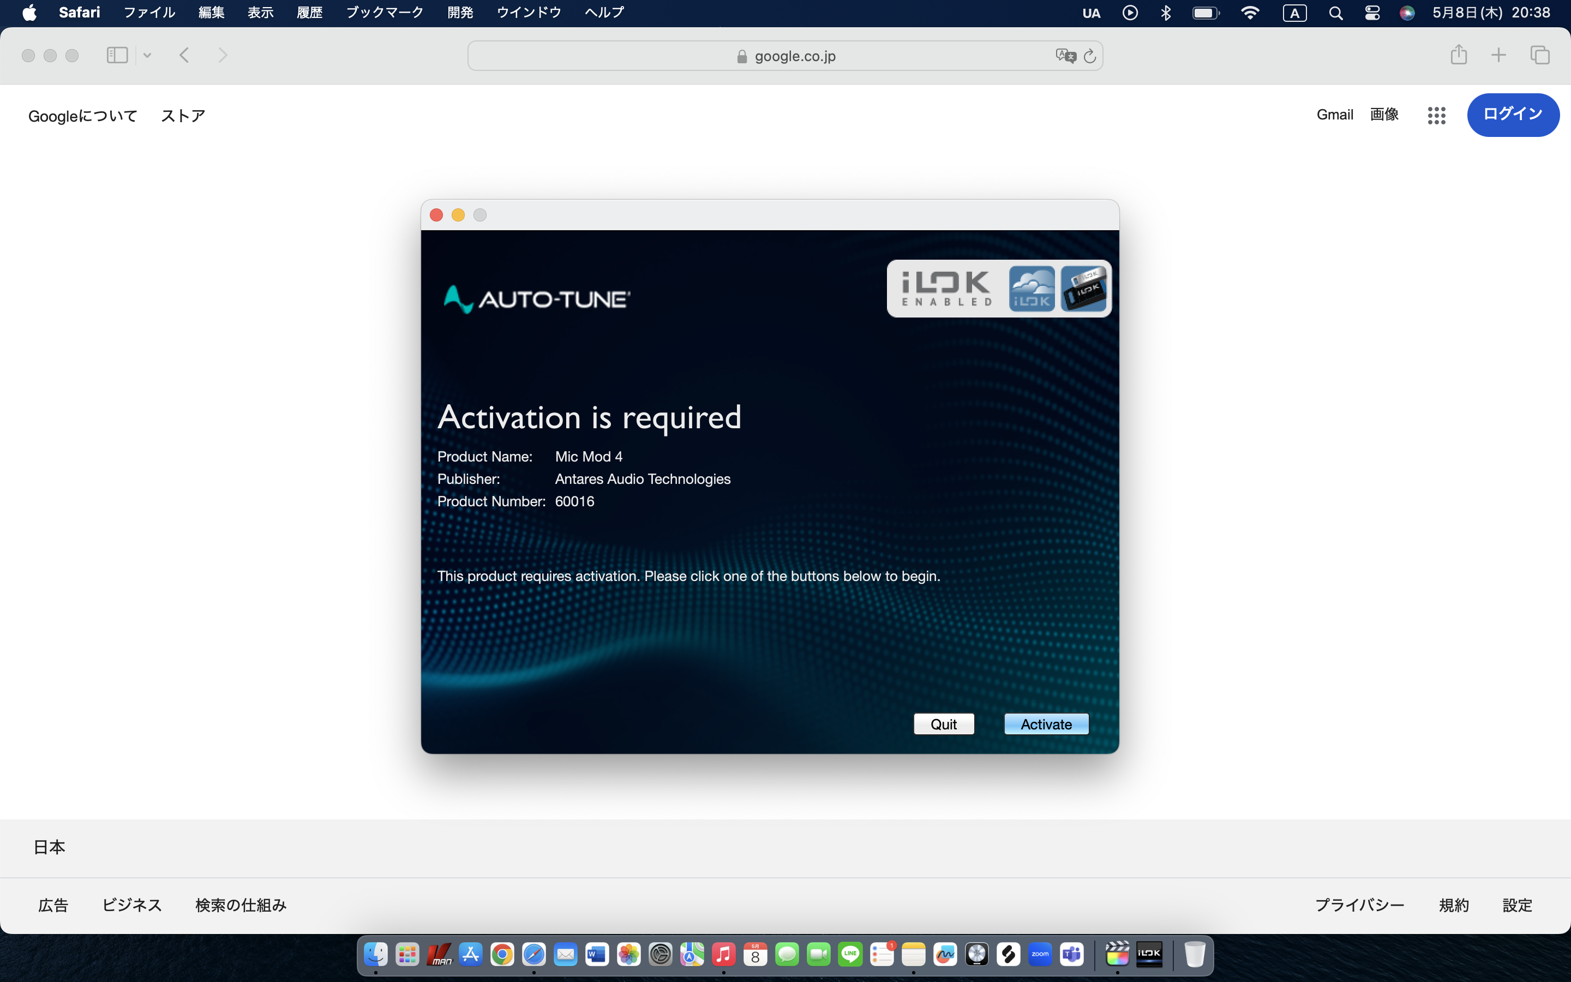Open Control Center in the menu bar
This screenshot has width=1571, height=982.
tap(1372, 13)
